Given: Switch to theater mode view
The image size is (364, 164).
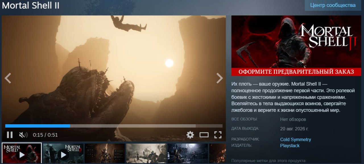Looking at the screenshot, I should point(204,135).
